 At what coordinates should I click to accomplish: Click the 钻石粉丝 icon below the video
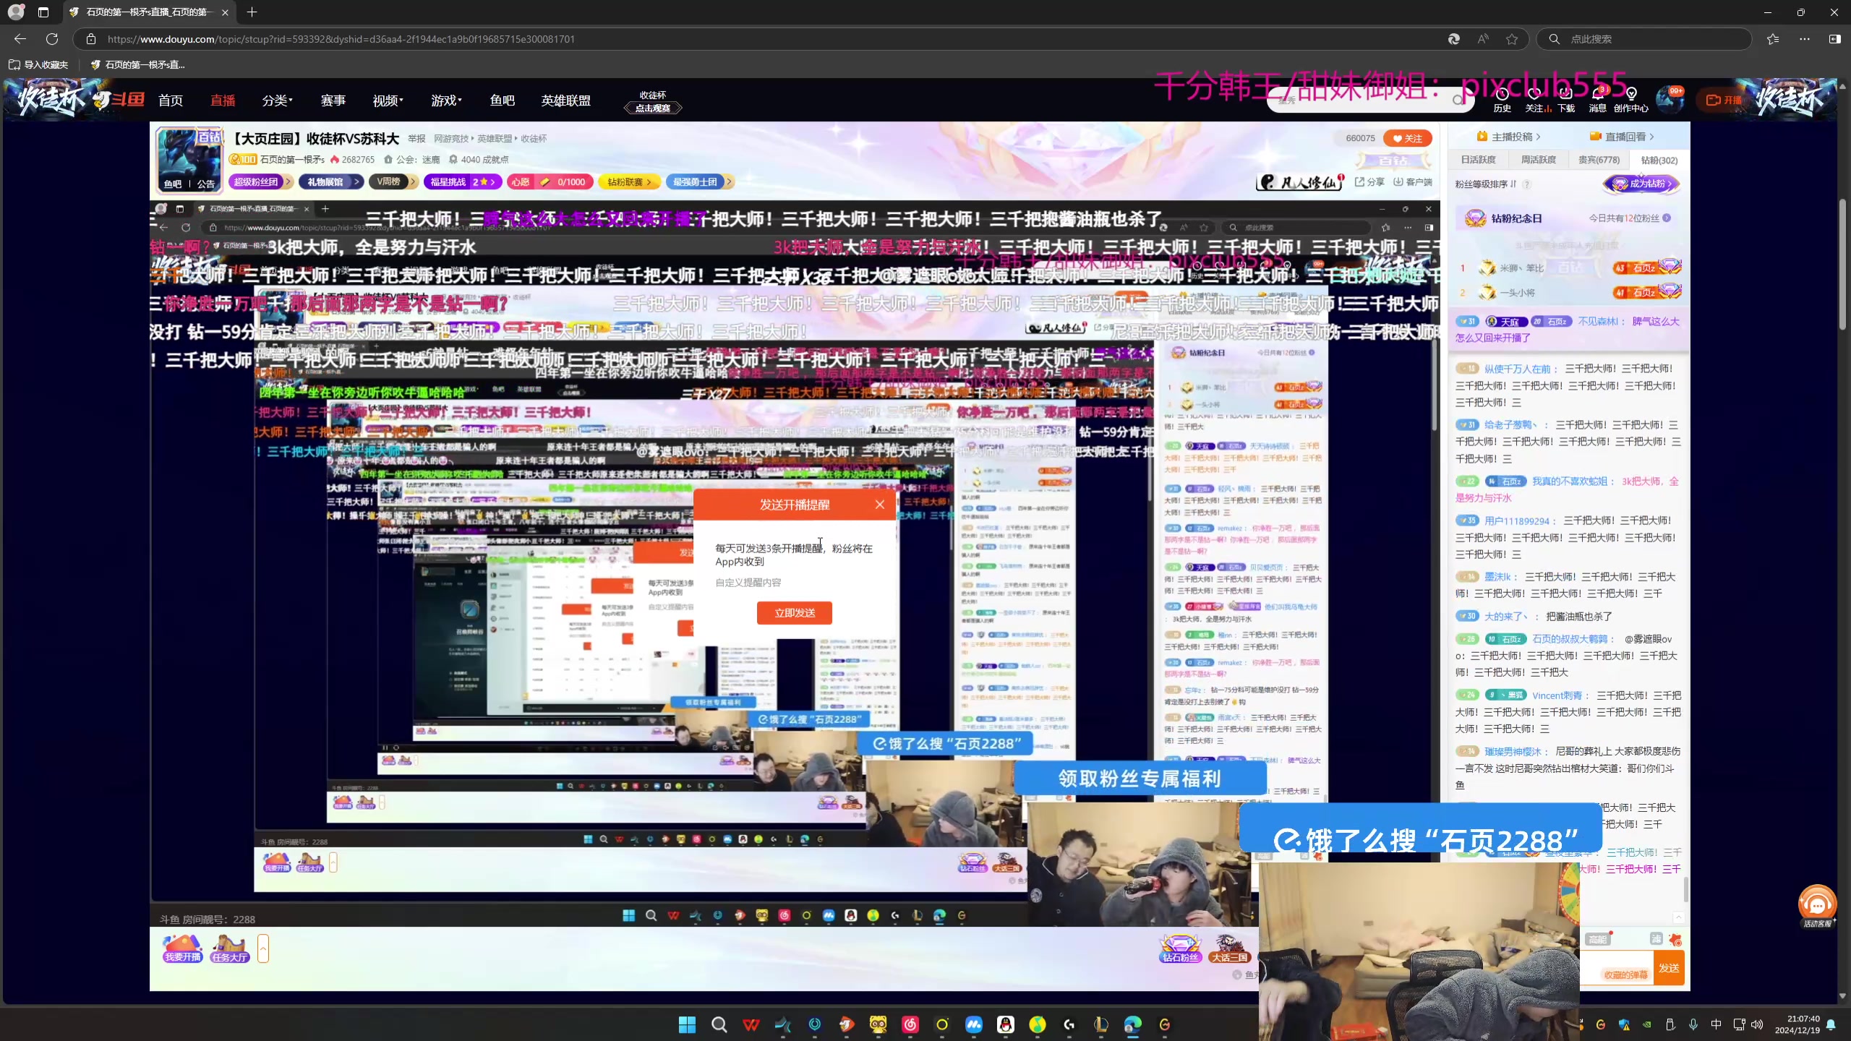point(1180,948)
